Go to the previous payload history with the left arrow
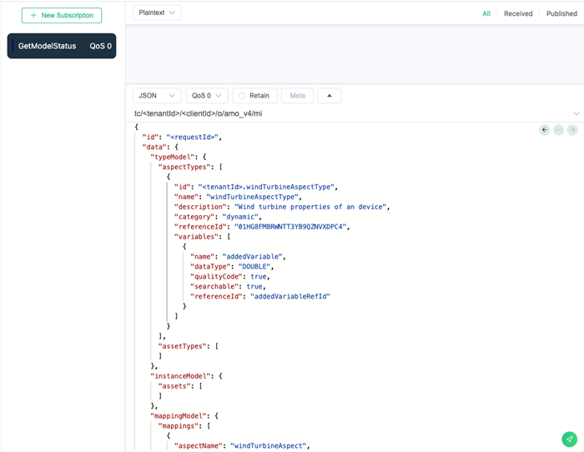Viewport: 584px width, 452px height. pos(545,130)
